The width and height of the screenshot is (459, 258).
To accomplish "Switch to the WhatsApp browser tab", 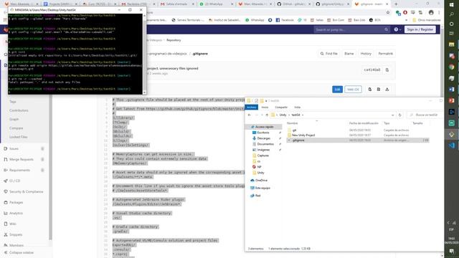I will coord(216,4).
